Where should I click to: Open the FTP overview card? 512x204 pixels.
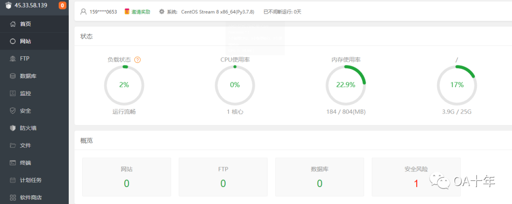[x=223, y=177]
